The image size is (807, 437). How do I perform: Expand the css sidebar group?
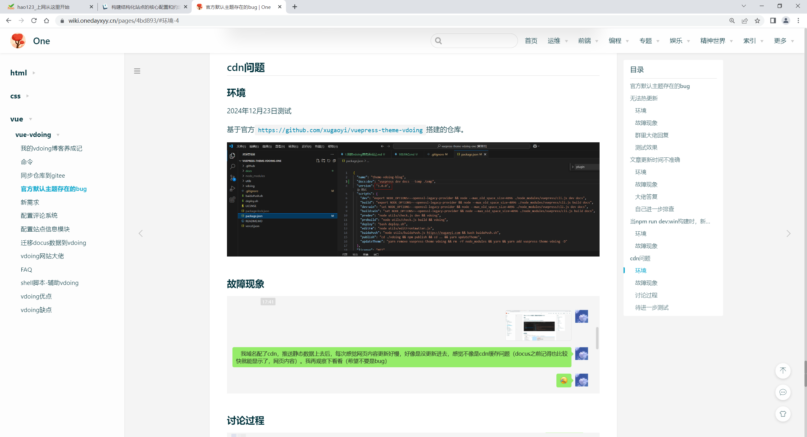[x=20, y=96]
